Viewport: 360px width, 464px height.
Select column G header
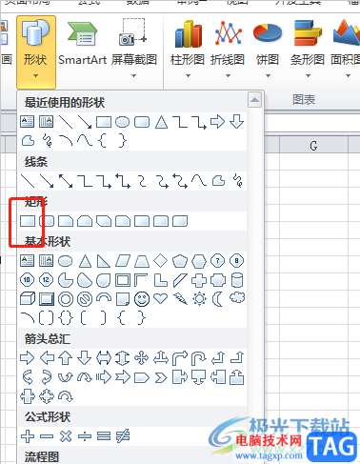click(x=313, y=146)
